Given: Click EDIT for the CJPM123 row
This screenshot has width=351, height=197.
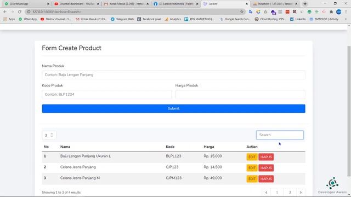Looking at the screenshot, I should [252, 179].
